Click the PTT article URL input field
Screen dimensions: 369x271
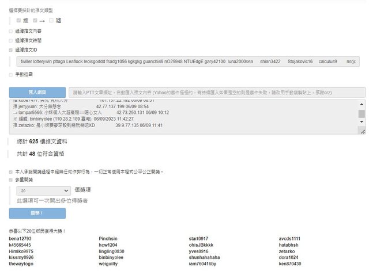pos(216,92)
